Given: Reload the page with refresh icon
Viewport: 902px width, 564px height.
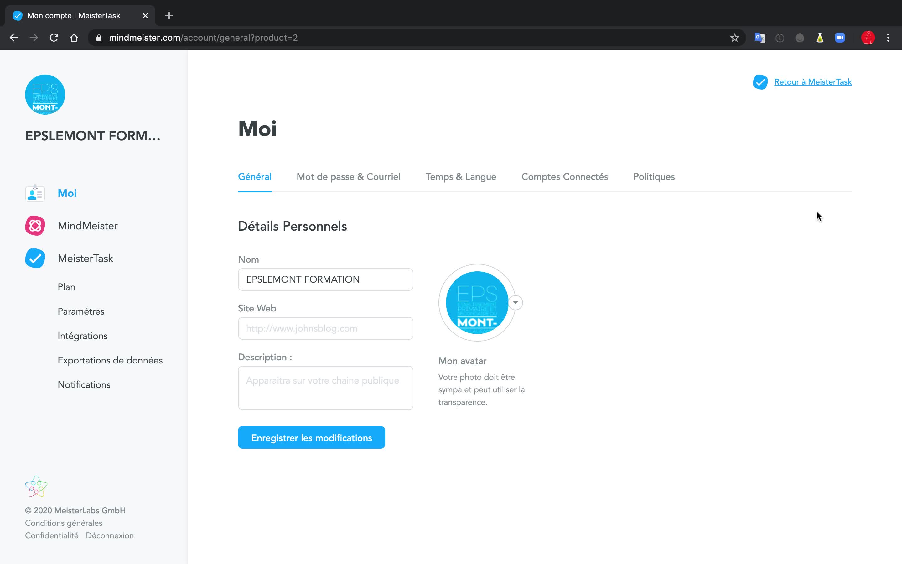Looking at the screenshot, I should [54, 38].
